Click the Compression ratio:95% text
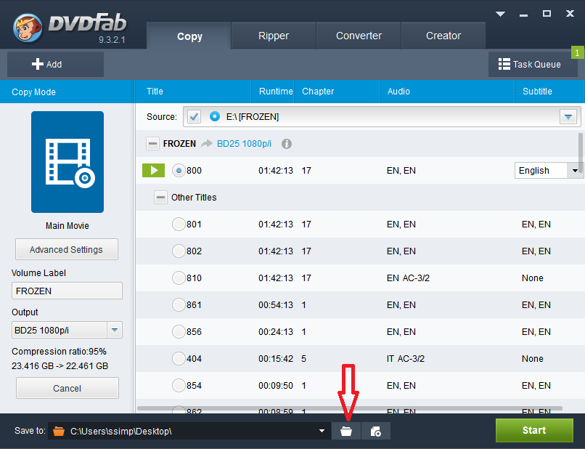Image resolution: width=585 pixels, height=449 pixels. pyautogui.click(x=59, y=352)
